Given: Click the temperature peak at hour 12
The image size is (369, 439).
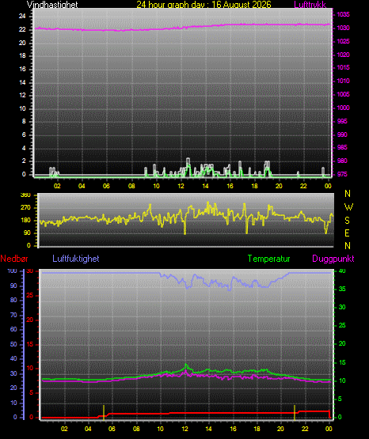Looking at the screenshot, I should point(186,365).
